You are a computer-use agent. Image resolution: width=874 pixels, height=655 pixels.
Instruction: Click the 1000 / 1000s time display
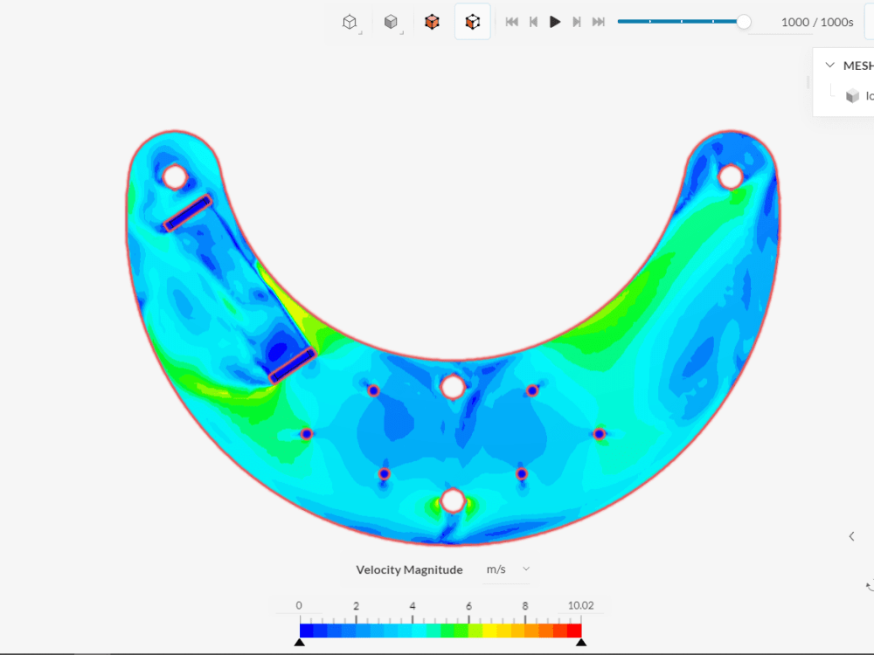(816, 22)
